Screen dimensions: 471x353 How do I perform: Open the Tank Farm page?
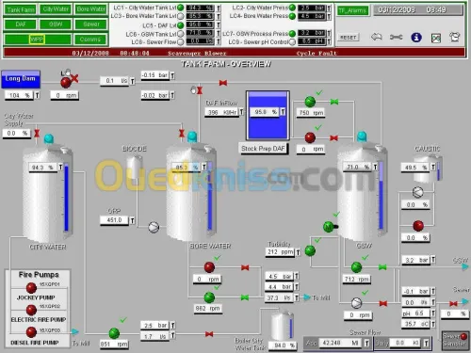pyautogui.click(x=21, y=9)
